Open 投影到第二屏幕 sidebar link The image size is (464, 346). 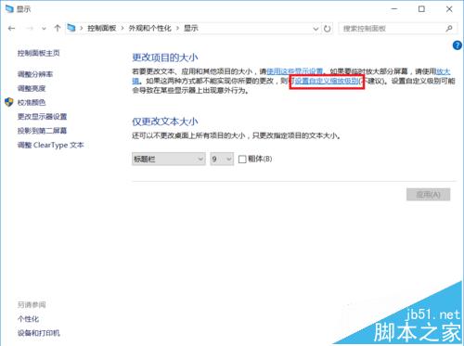[42, 131]
